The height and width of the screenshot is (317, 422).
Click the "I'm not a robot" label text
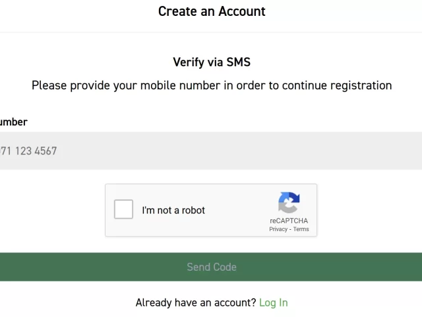tap(173, 210)
